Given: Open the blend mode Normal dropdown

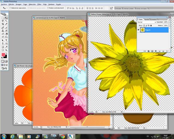Looking at the screenshot, I should [147, 22].
